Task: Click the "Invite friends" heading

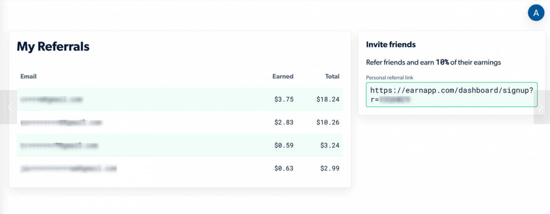Action: point(391,45)
